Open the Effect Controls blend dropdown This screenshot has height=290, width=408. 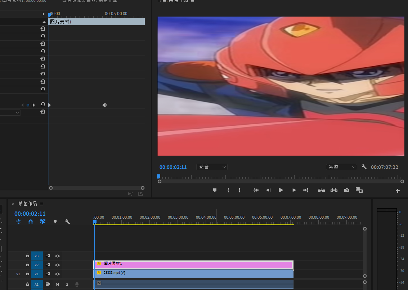coord(10,112)
